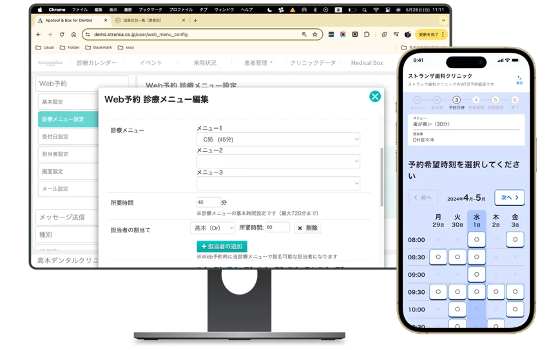
Task: Select the 08:30 Monday slot on phone
Action: 438,257
